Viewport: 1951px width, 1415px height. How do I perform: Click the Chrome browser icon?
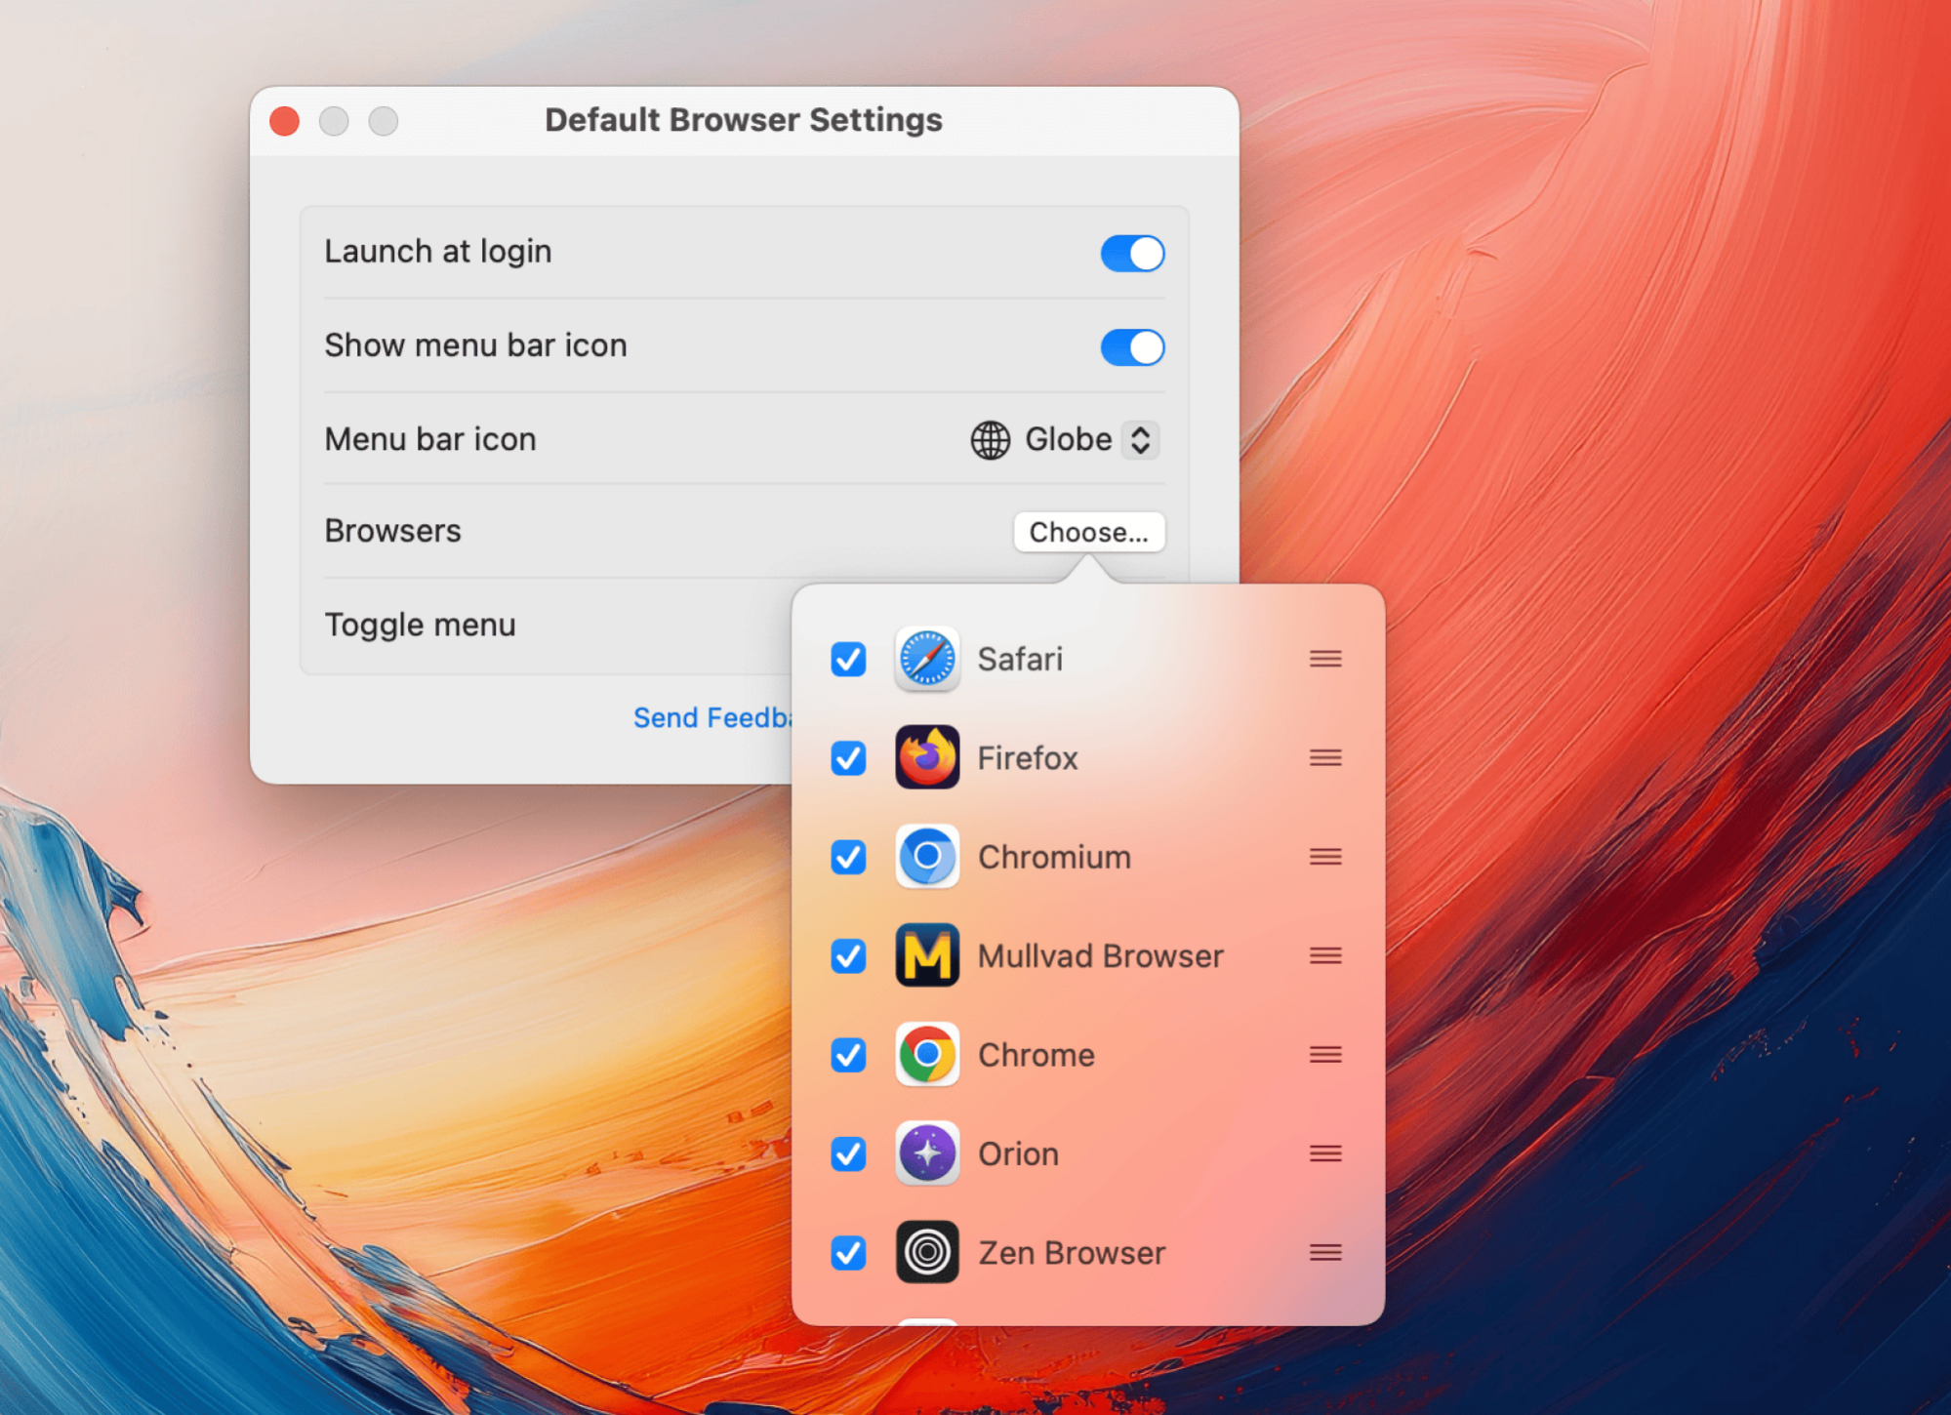926,1054
